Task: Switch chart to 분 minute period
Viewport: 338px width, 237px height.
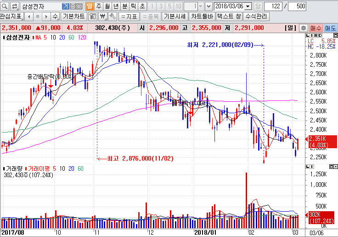Action: tap(124, 6)
